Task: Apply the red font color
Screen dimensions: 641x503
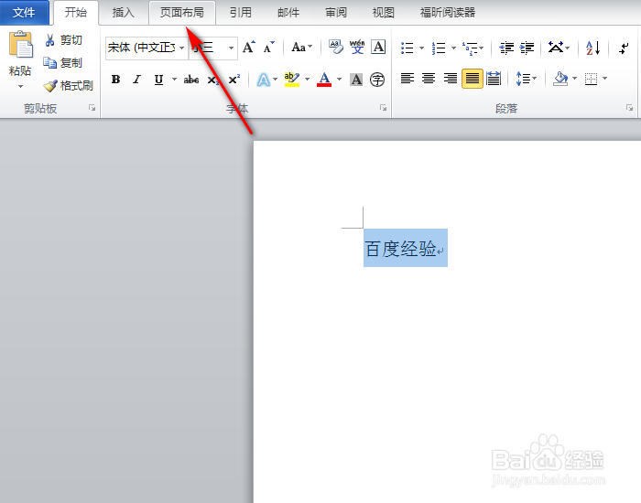Action: point(324,80)
